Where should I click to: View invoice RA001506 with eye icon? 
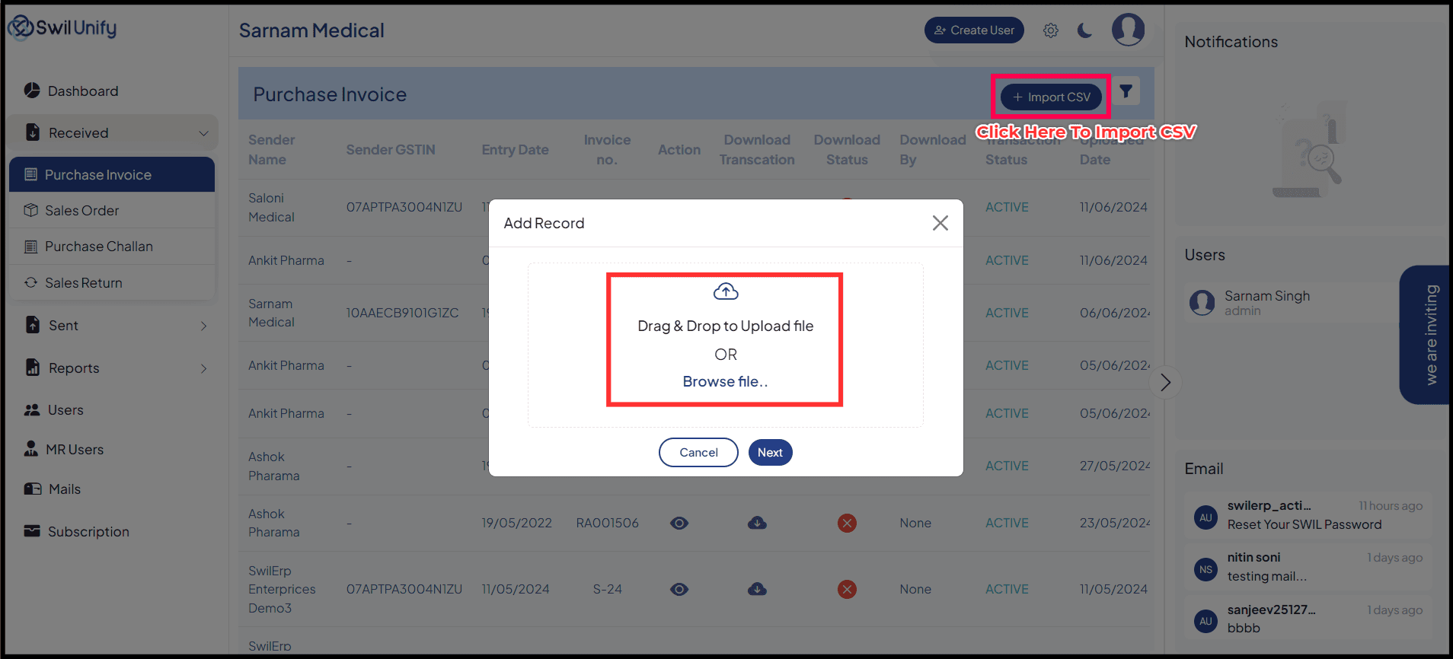tap(679, 523)
